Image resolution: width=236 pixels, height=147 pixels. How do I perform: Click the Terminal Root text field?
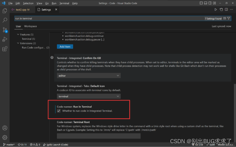pyautogui.click(x=99, y=136)
